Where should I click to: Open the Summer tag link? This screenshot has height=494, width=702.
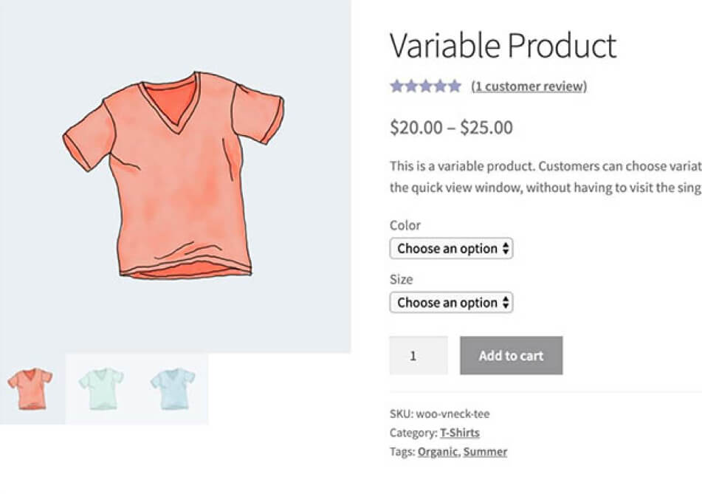(485, 452)
